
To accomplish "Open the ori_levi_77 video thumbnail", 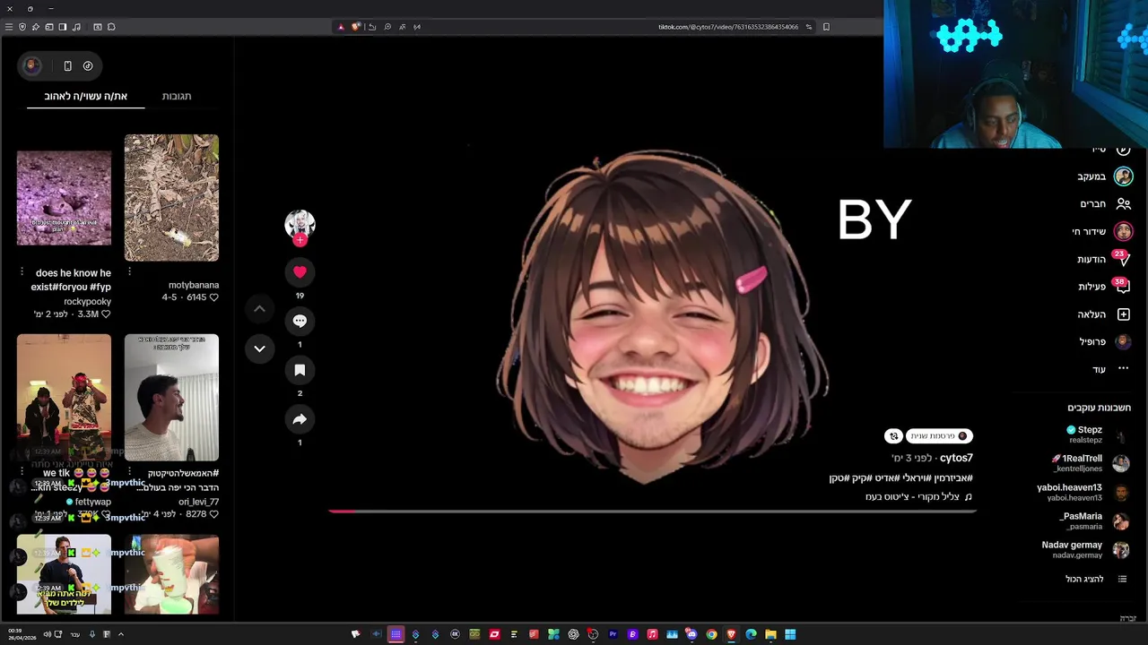I will [171, 398].
